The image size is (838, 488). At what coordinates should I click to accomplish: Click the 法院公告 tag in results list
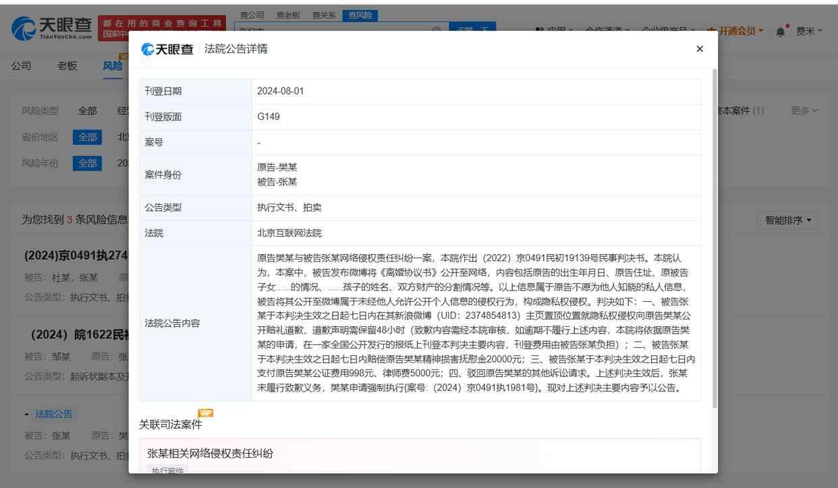click(55, 414)
